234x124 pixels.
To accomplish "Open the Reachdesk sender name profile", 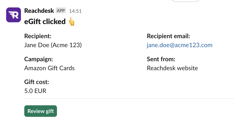I will pyautogui.click(x=39, y=11).
